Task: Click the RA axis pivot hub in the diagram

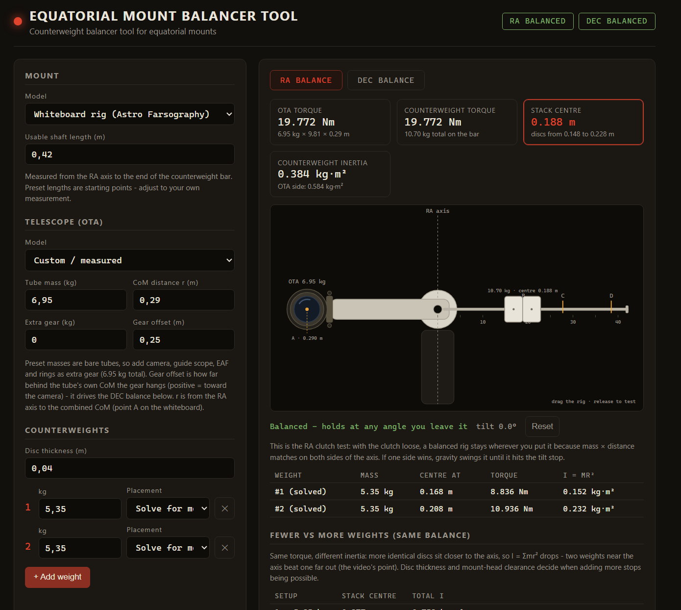Action: pos(438,309)
